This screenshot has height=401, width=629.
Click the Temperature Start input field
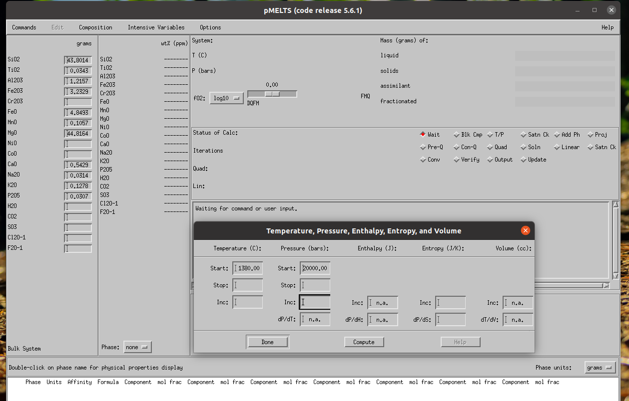click(248, 268)
